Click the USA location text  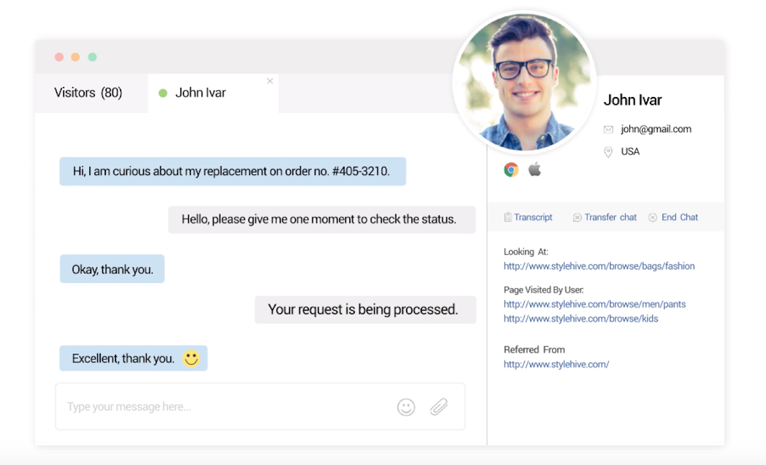tap(630, 151)
